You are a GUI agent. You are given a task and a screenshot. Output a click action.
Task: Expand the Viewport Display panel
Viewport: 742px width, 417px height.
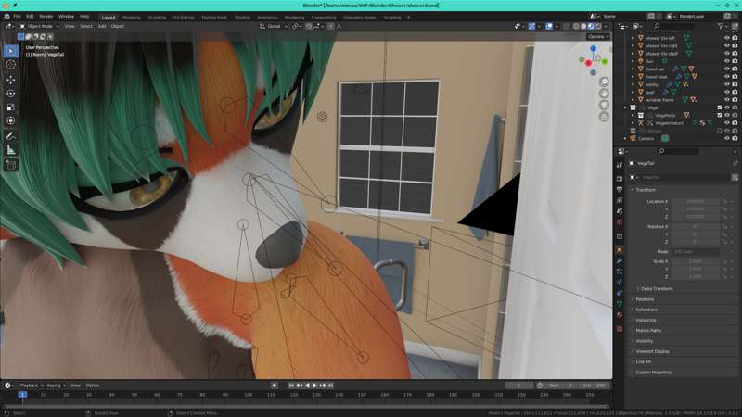[652, 351]
